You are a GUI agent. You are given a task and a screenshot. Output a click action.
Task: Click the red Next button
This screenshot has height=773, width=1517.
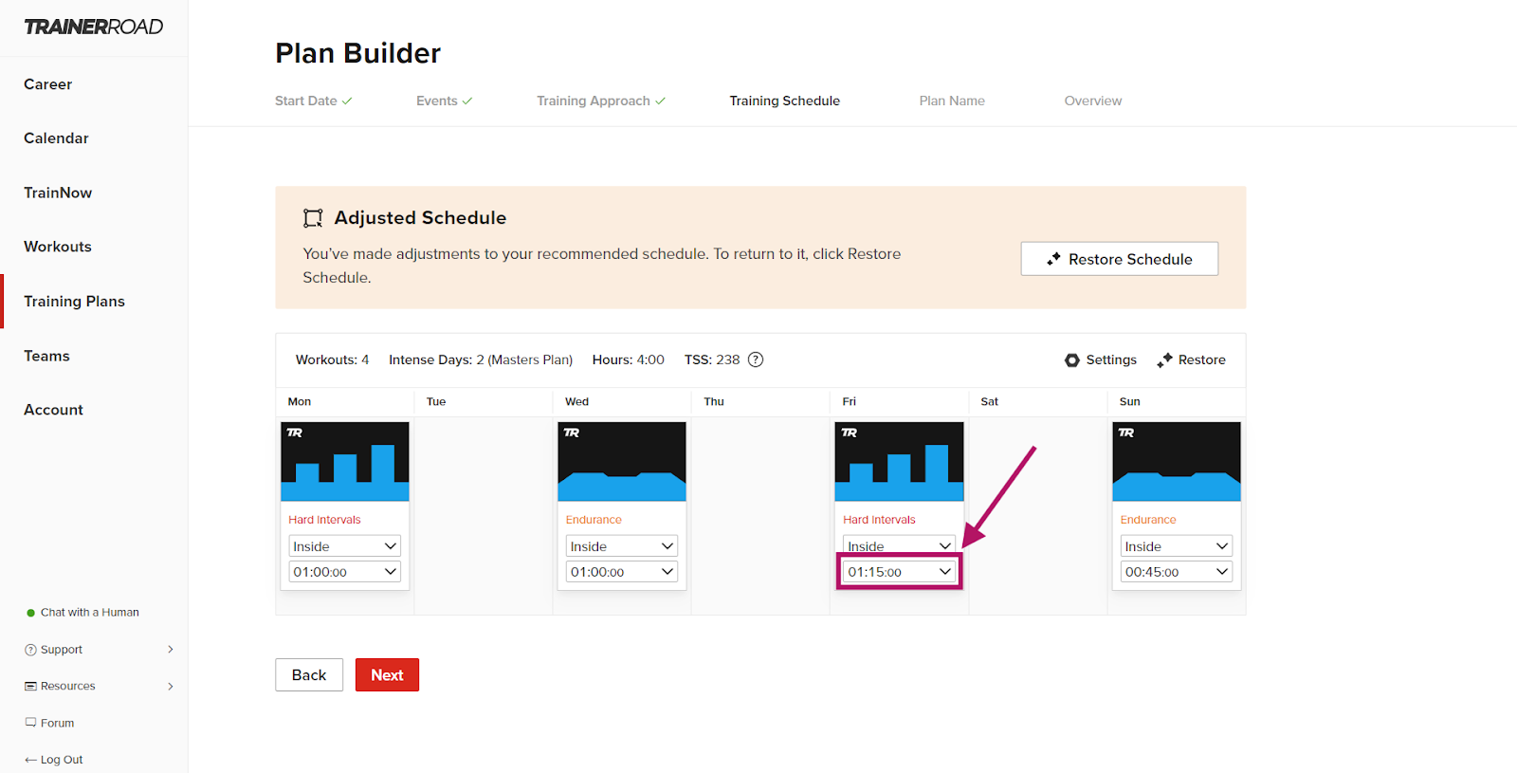tap(387, 675)
